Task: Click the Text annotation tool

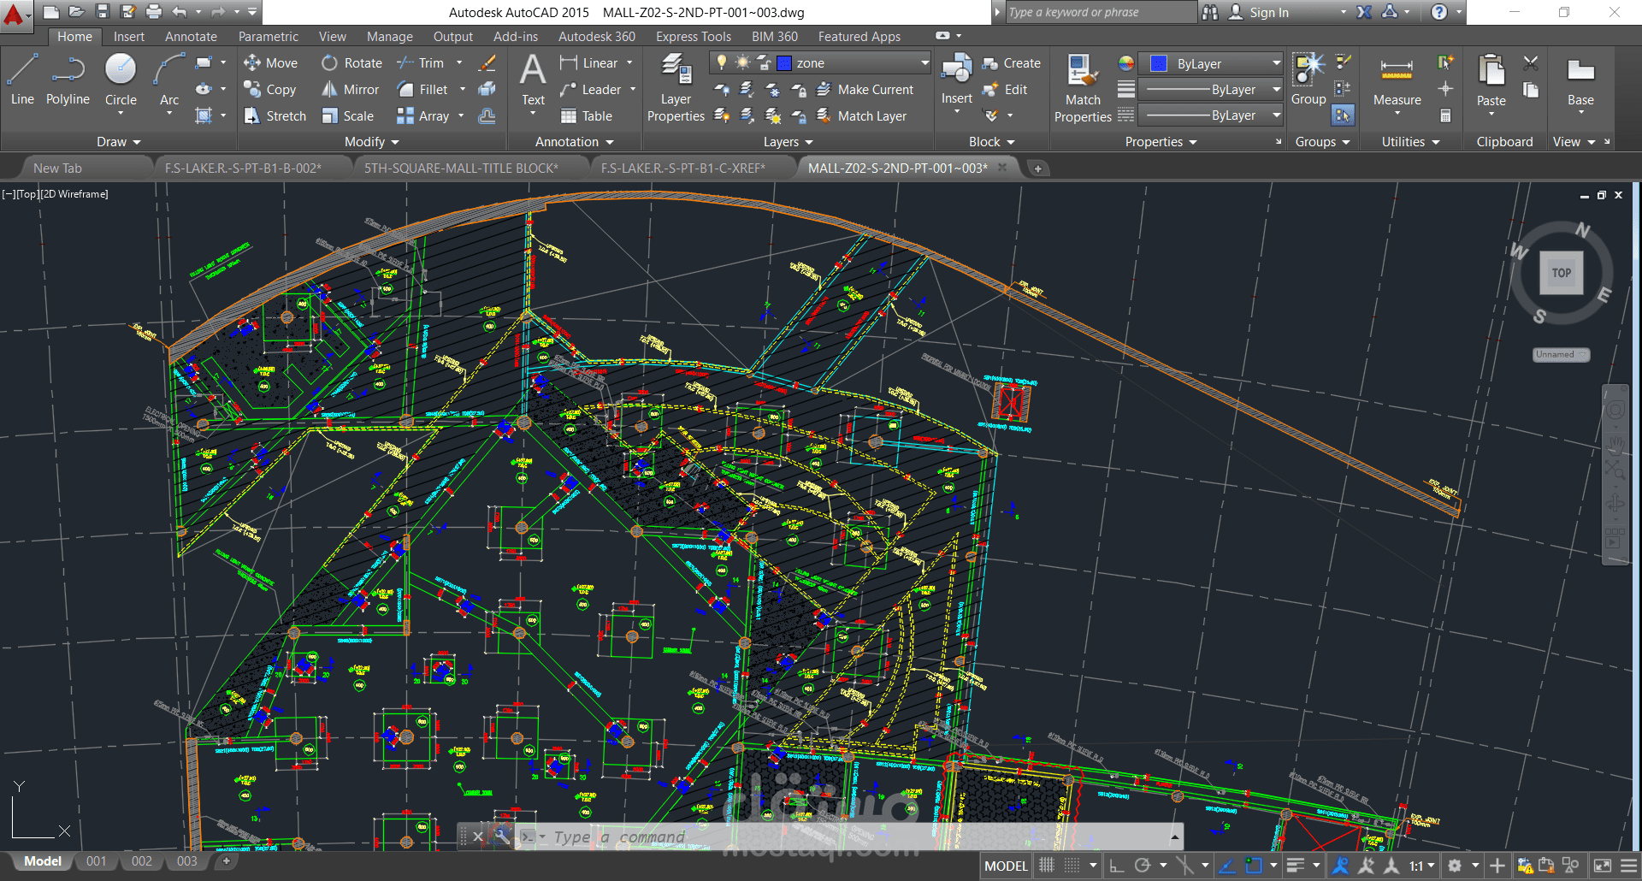Action: click(x=533, y=80)
